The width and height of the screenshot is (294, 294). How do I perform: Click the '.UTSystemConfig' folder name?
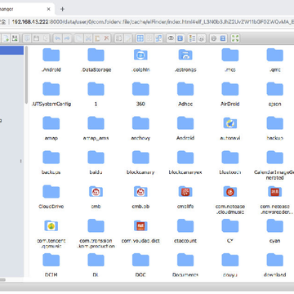(x=51, y=104)
